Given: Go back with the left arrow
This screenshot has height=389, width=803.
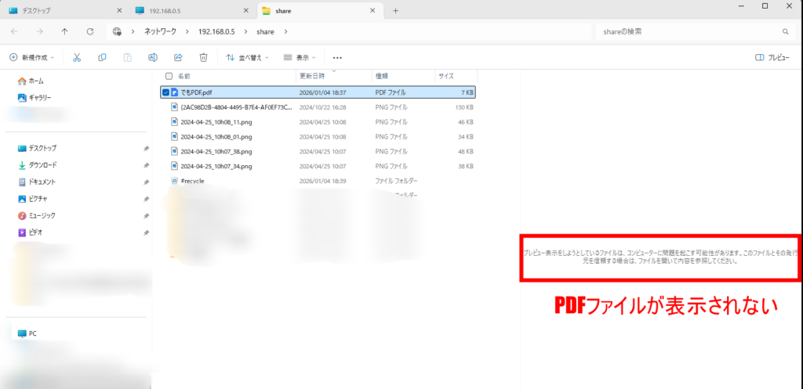Looking at the screenshot, I should [x=14, y=31].
